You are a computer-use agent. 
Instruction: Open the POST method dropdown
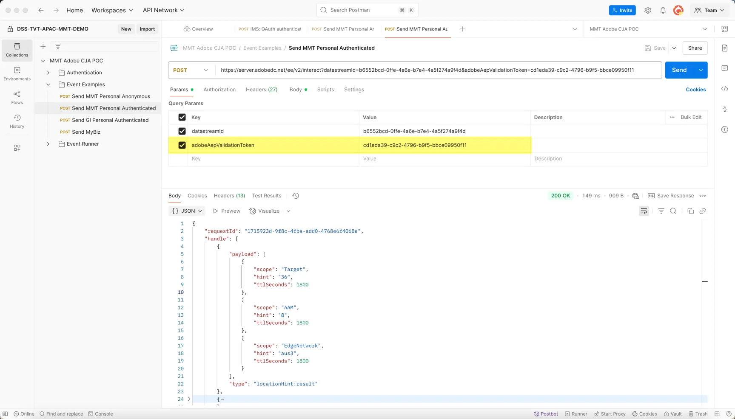point(191,70)
